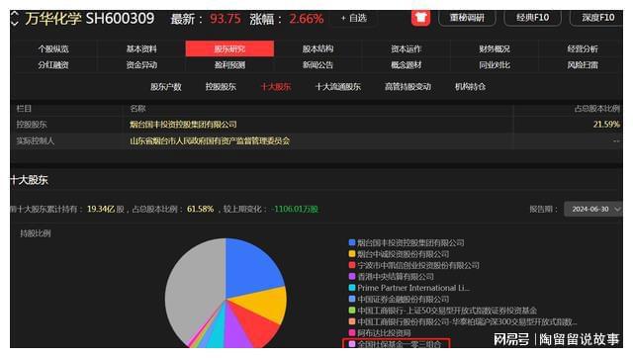Click the 占总股本比例 column header
The width and height of the screenshot is (633, 358).
[596, 109]
